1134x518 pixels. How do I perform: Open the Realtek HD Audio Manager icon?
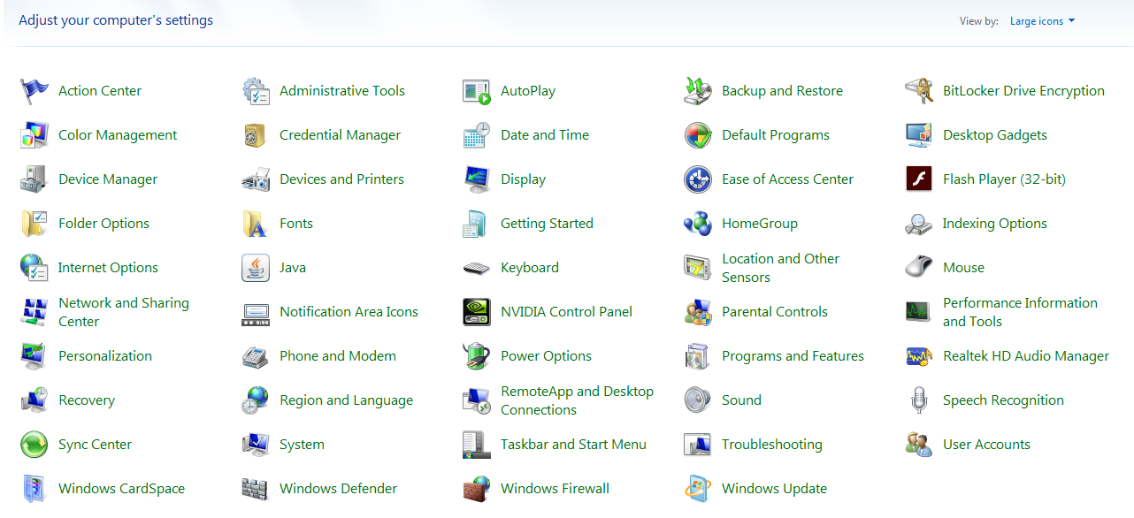pyautogui.click(x=919, y=356)
